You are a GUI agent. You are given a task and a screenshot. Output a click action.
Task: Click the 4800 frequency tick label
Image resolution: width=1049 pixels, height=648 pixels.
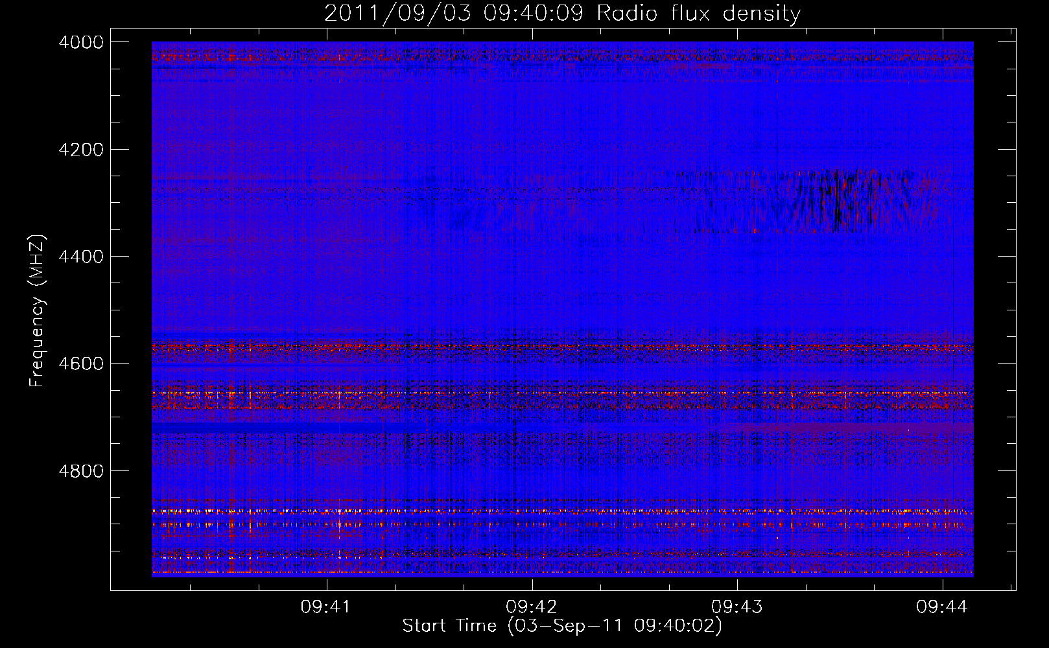point(81,470)
